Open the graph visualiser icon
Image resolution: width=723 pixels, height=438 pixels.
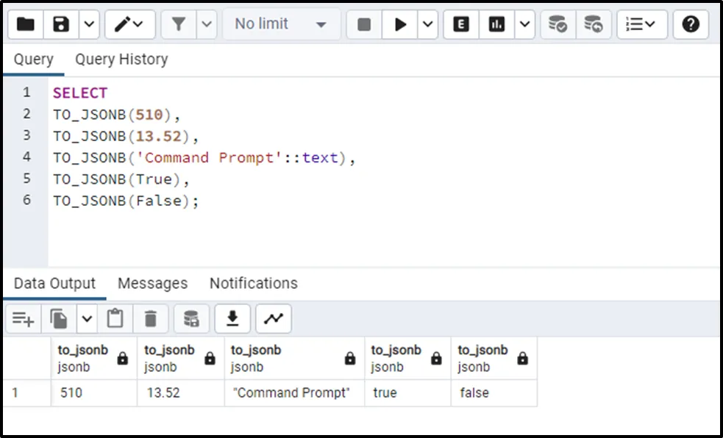[274, 318]
